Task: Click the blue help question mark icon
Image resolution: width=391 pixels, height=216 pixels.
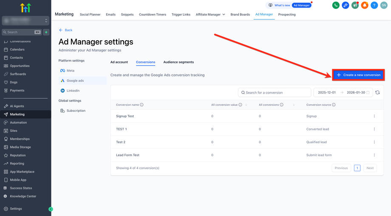Action: 374,5
